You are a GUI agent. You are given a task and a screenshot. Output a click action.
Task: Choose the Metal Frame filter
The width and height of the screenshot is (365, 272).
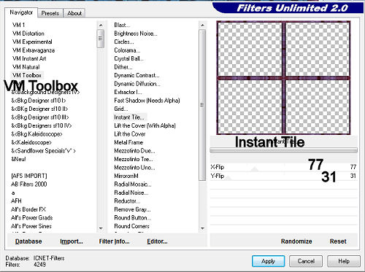(128, 142)
